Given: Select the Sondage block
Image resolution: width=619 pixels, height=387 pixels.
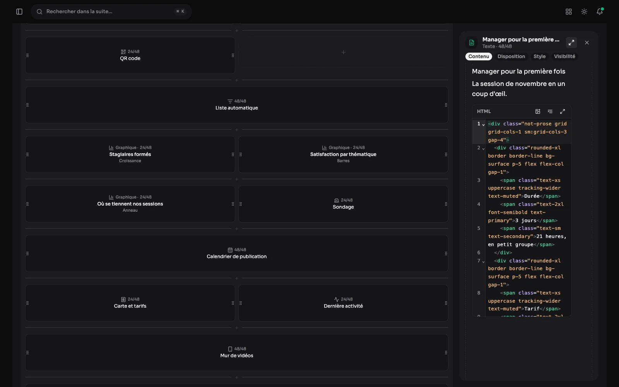Looking at the screenshot, I should tap(343, 204).
